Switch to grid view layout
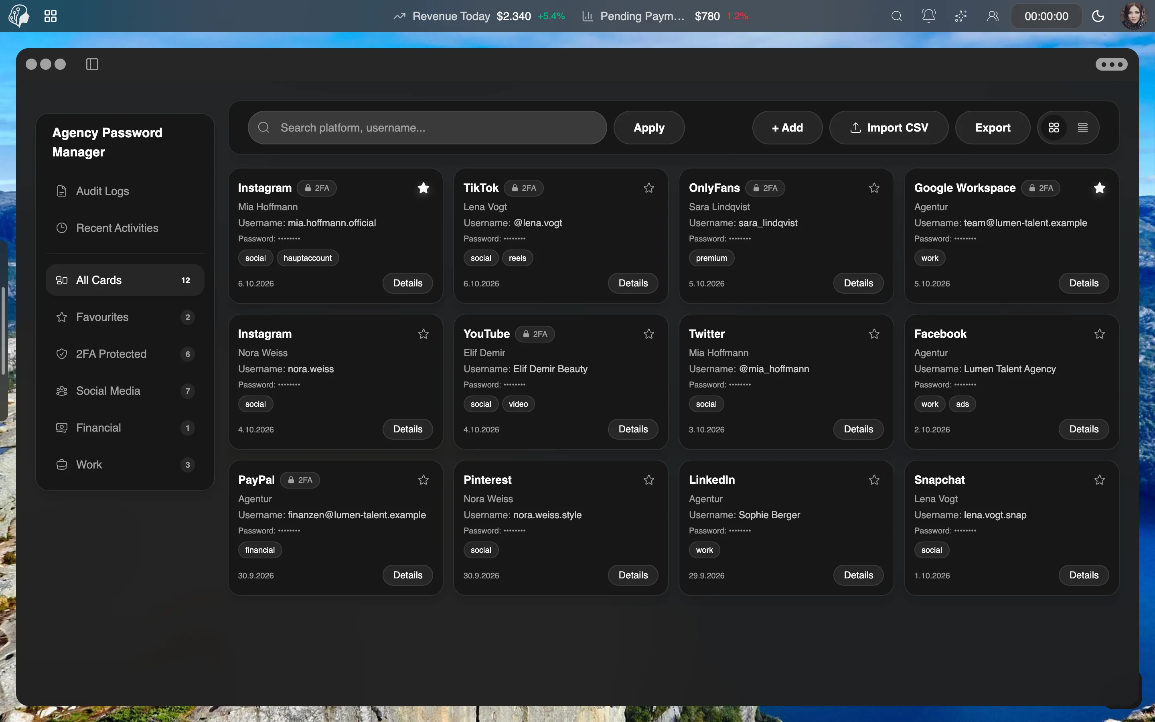 click(x=1054, y=128)
